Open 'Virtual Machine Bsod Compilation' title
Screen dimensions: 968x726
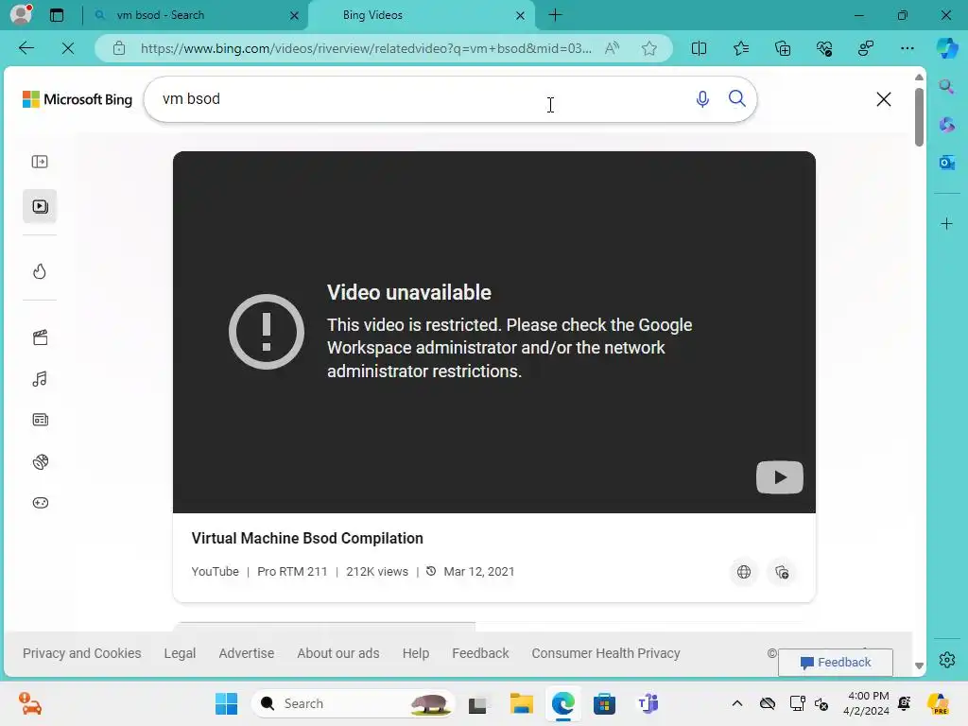click(307, 538)
